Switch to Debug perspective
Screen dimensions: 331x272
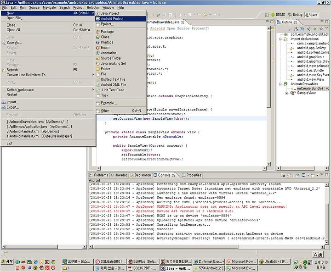coord(295,15)
